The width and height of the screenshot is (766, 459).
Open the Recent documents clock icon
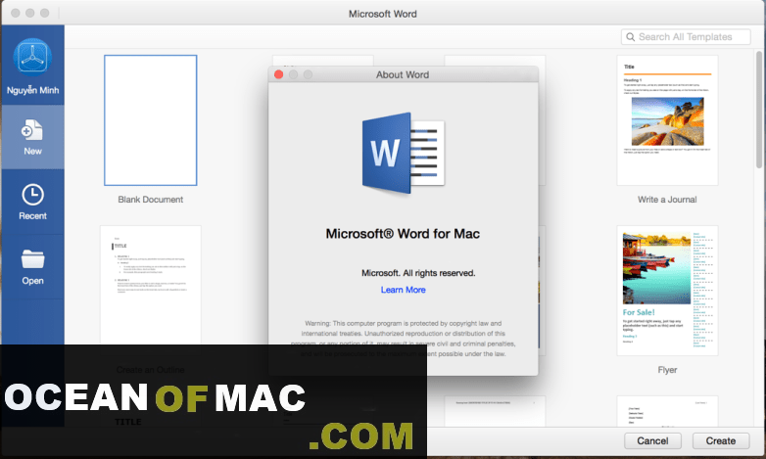tap(32, 195)
